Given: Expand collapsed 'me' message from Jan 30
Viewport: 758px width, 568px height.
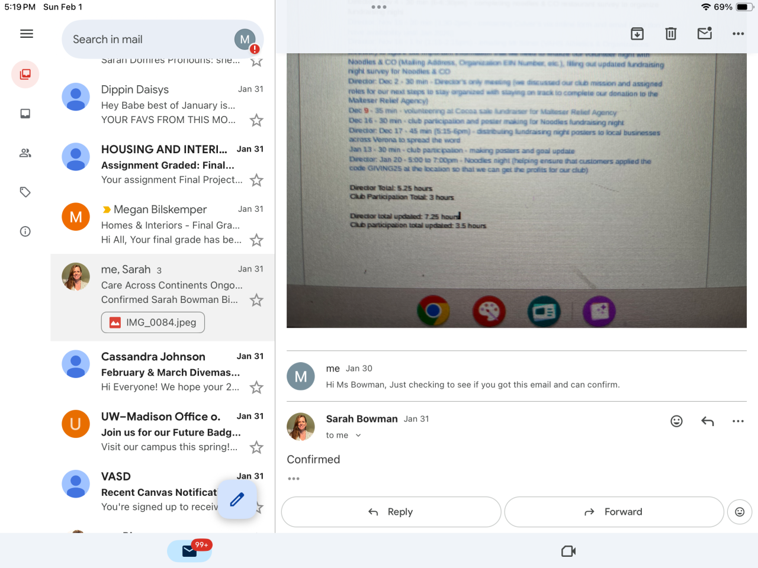Looking at the screenshot, I should [x=516, y=376].
